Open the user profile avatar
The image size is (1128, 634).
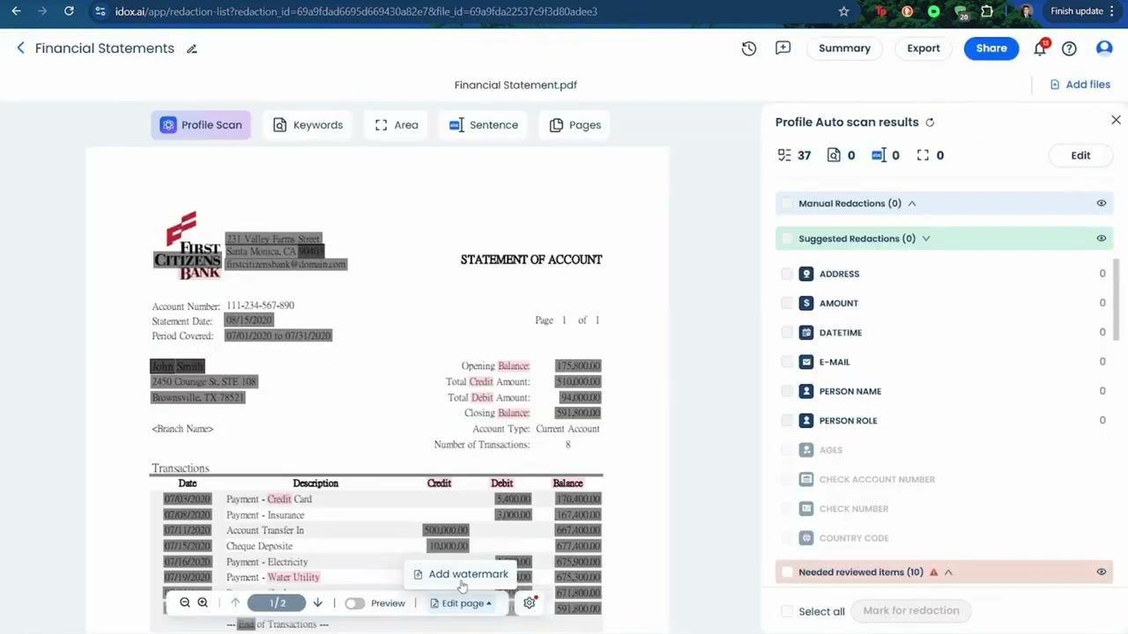[1104, 48]
